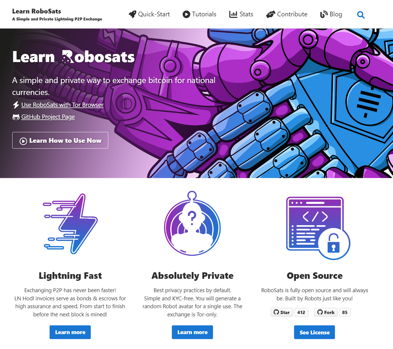The image size is (393, 349).
Task: Click the Blog RSS feed icon
Action: click(324, 14)
